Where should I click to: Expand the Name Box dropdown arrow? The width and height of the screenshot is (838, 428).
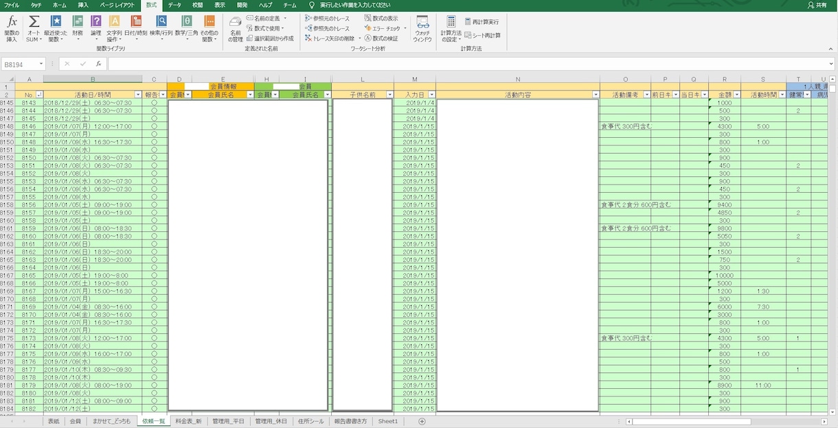pyautogui.click(x=41, y=64)
